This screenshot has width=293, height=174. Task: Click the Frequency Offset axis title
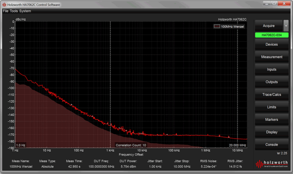(x=131, y=154)
